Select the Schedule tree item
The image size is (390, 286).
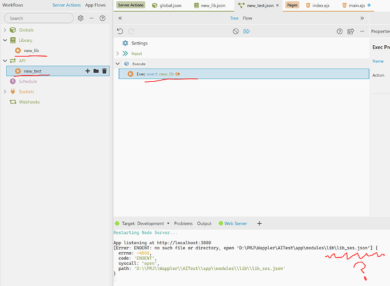27,81
